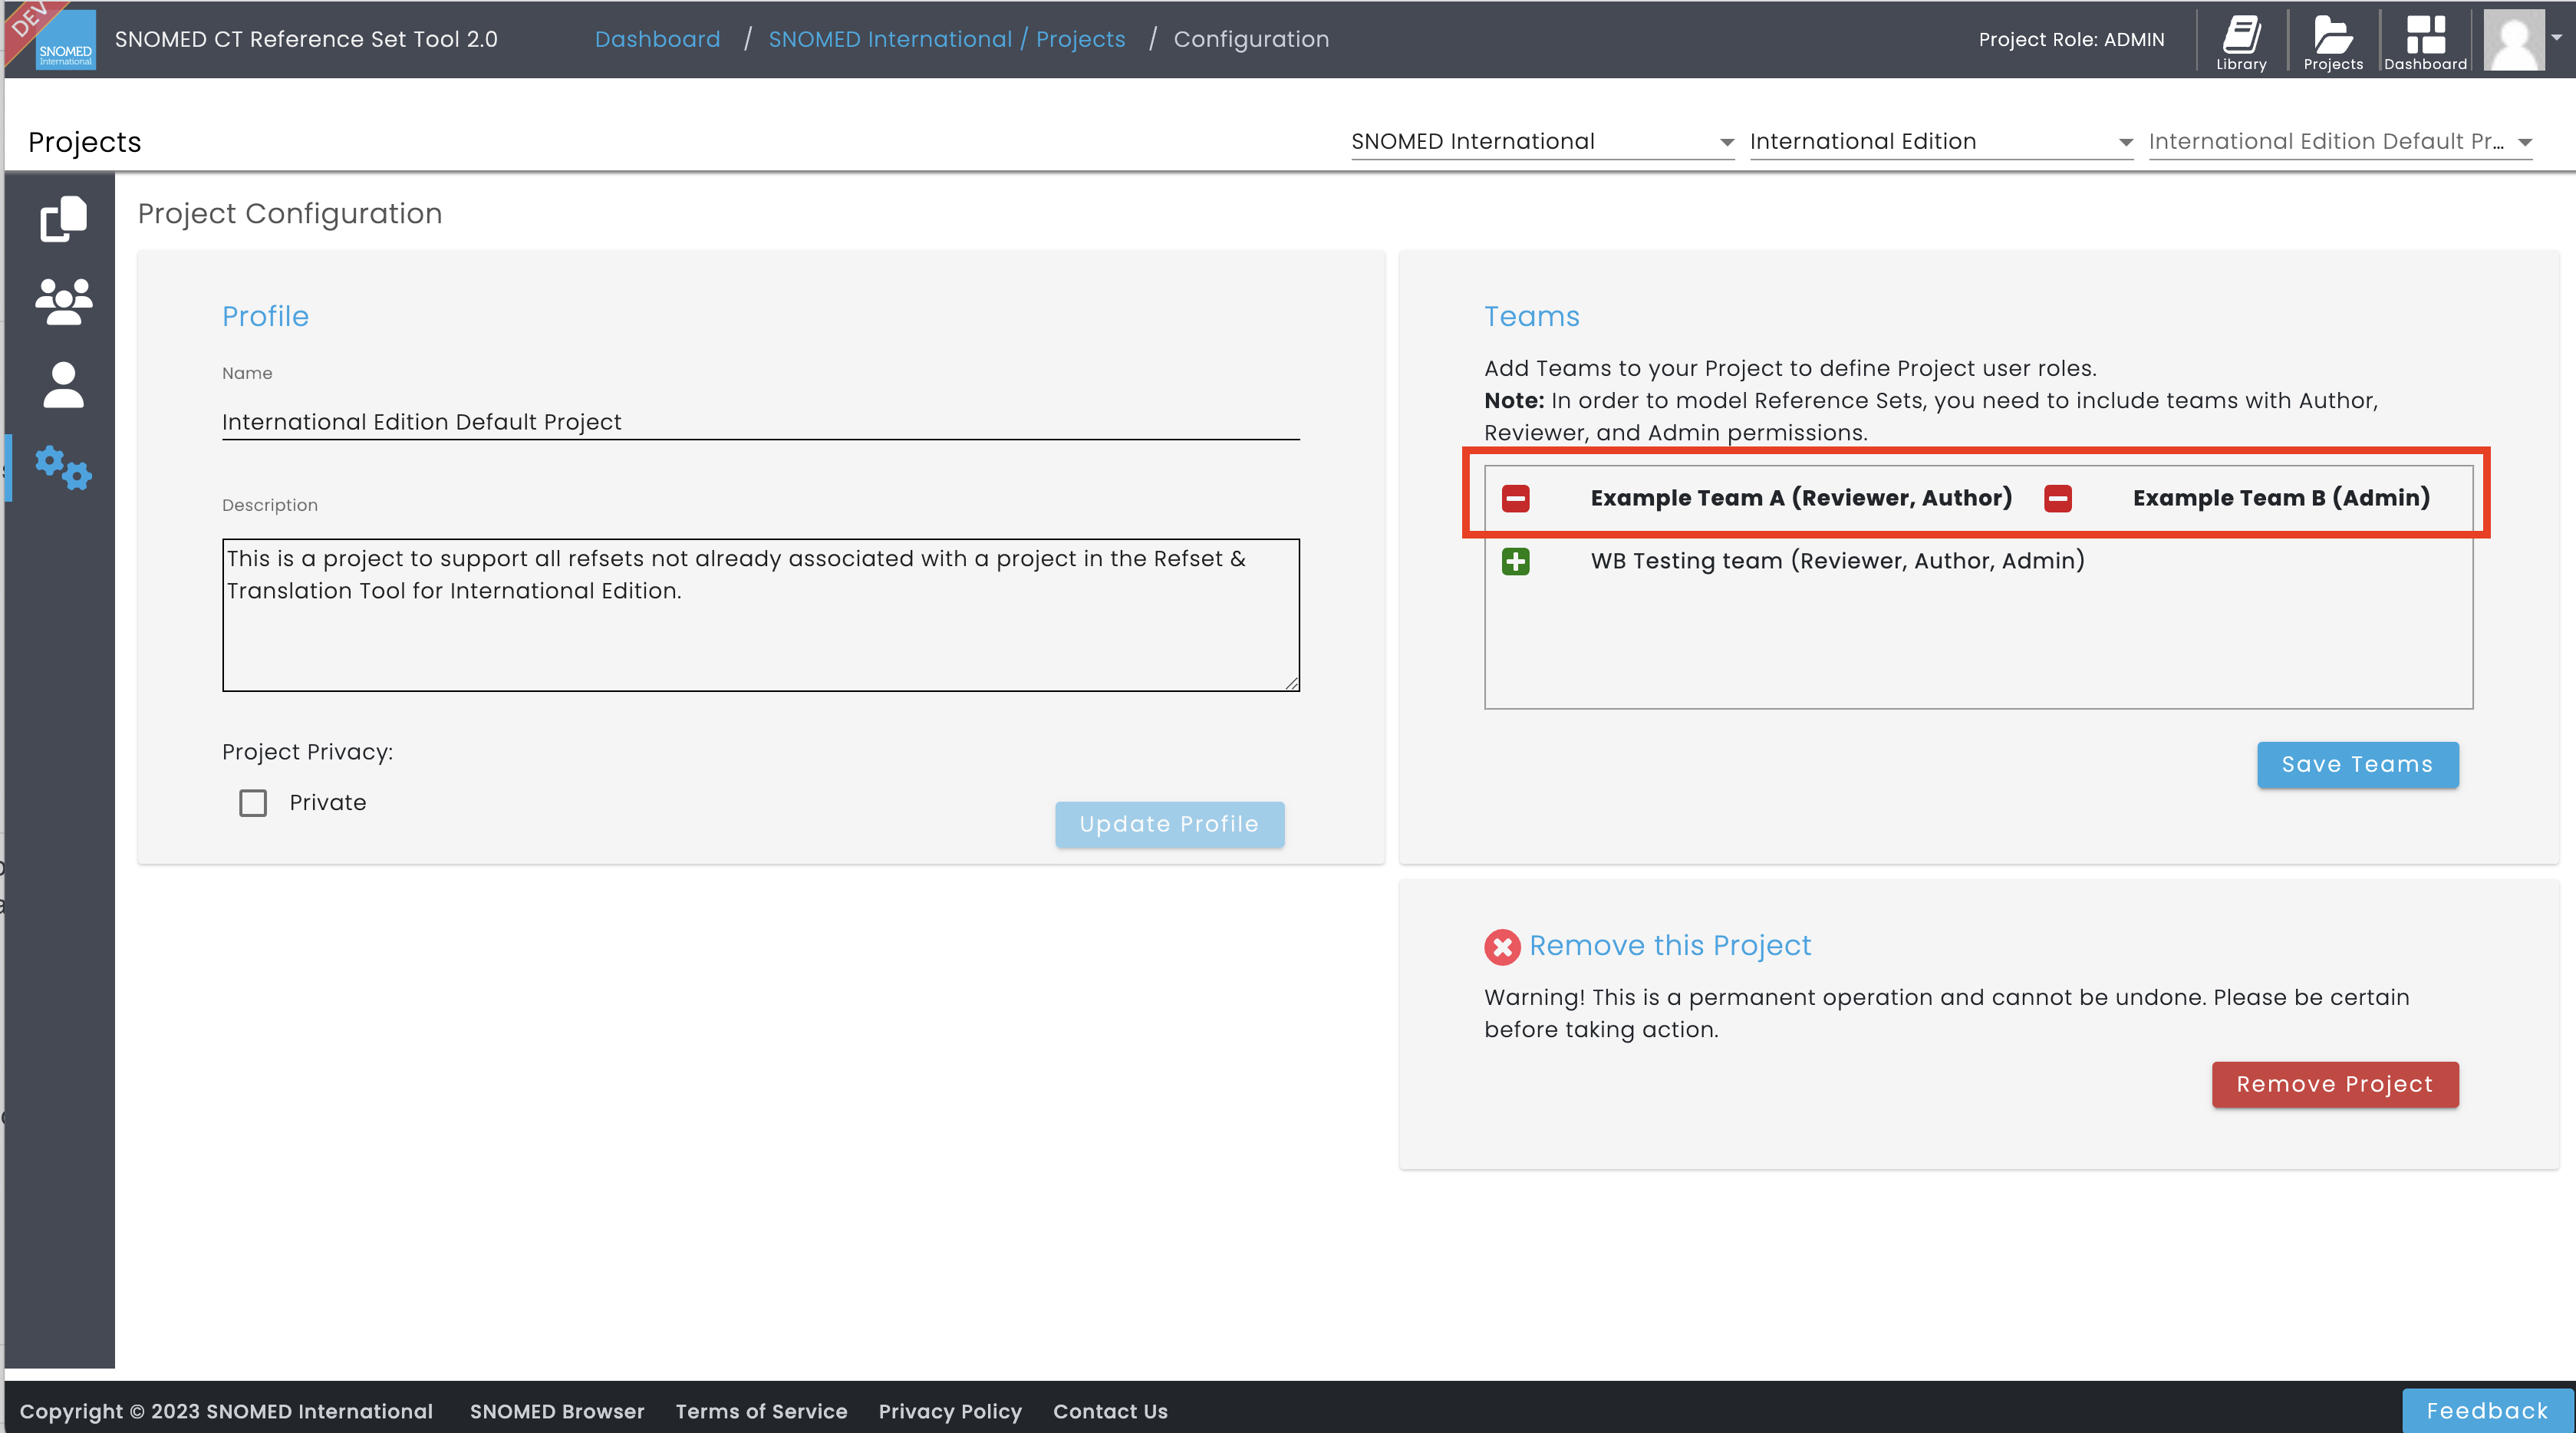This screenshot has width=2576, height=1433.
Task: Click the Update Profile button
Action: pos(1169,824)
